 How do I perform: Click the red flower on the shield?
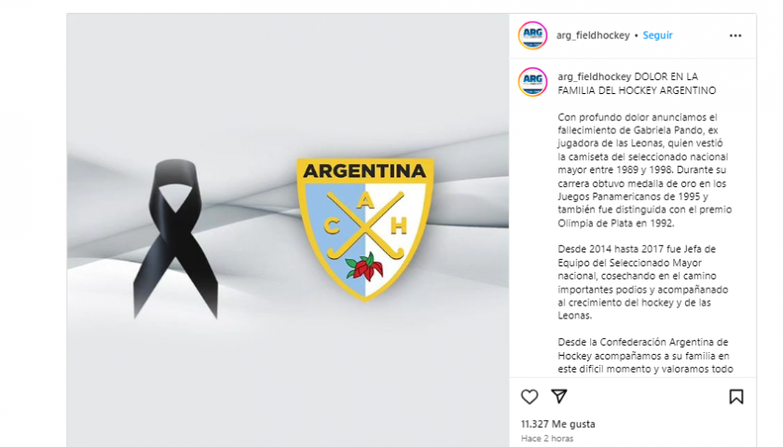tap(364, 268)
